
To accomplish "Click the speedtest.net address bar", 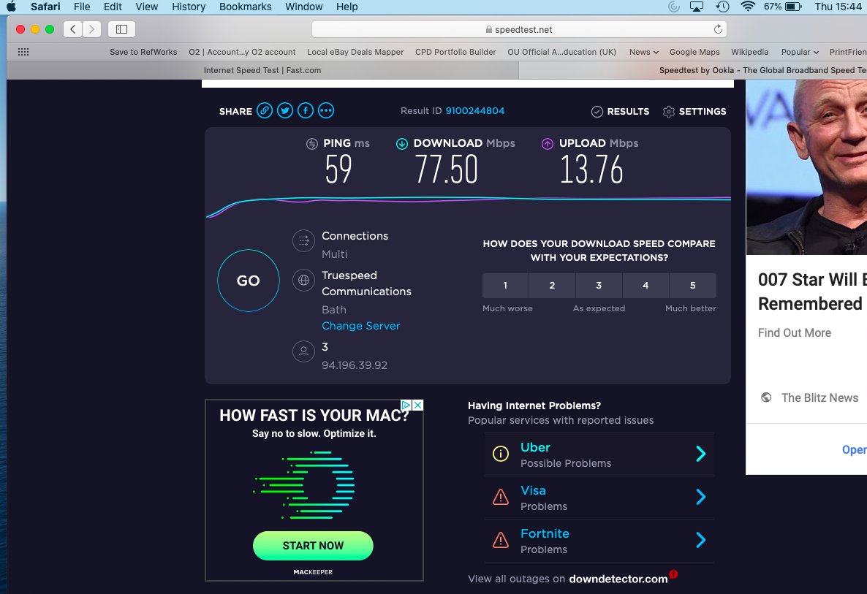I will 518,29.
